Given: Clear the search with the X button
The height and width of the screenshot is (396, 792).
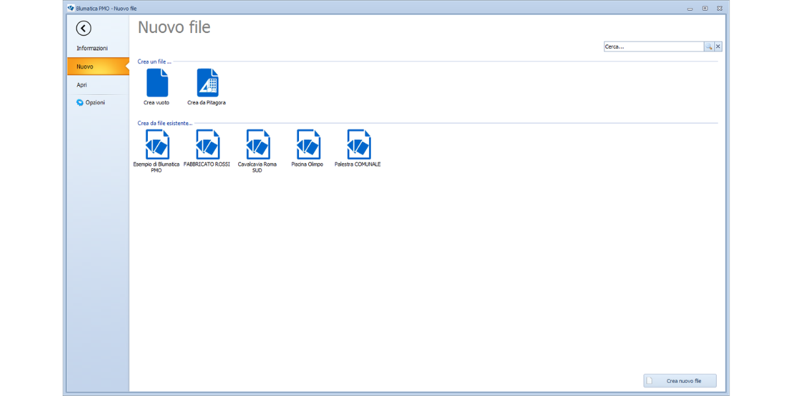Looking at the screenshot, I should 718,47.
